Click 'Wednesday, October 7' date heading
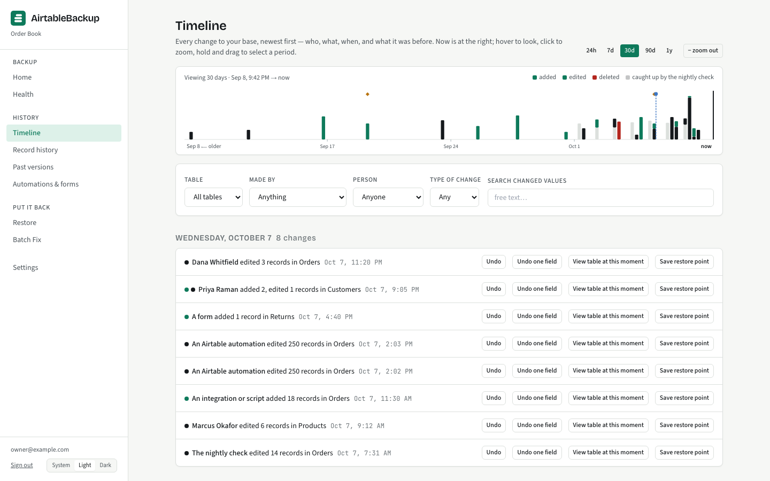The height and width of the screenshot is (481, 770). (224, 238)
